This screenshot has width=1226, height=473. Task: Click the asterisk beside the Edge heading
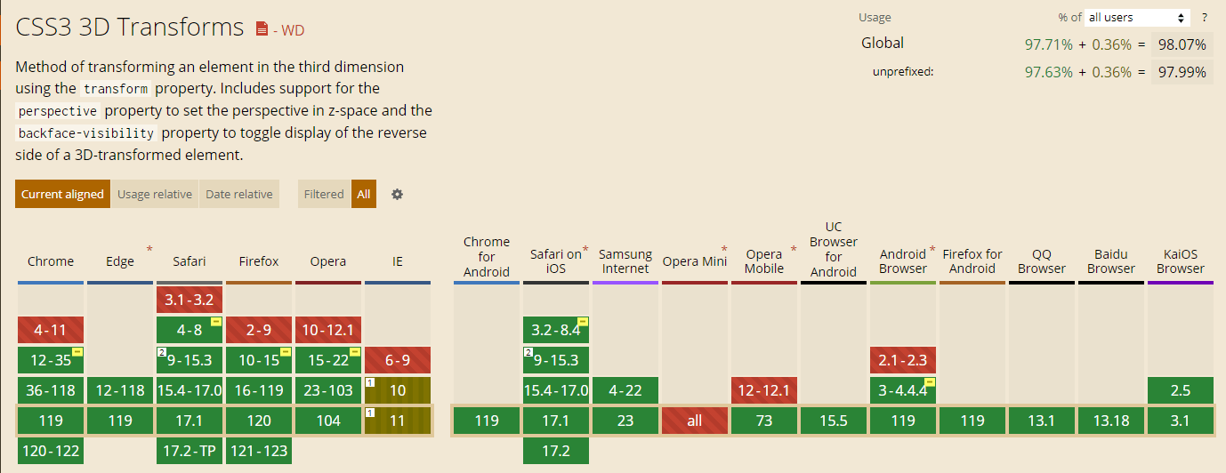(149, 249)
